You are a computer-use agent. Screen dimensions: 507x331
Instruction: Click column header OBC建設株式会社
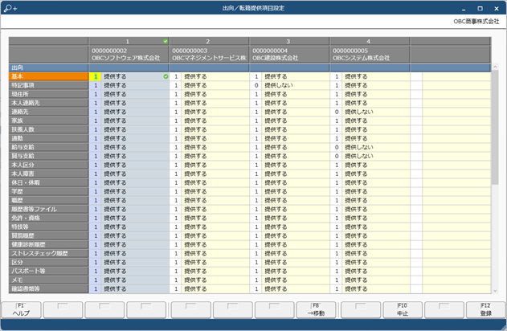click(289, 55)
